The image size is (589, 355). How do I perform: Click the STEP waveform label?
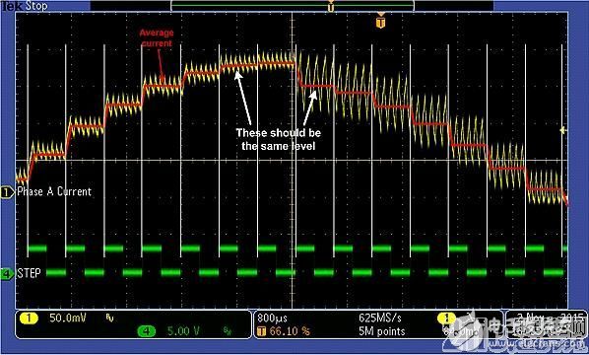29,273
